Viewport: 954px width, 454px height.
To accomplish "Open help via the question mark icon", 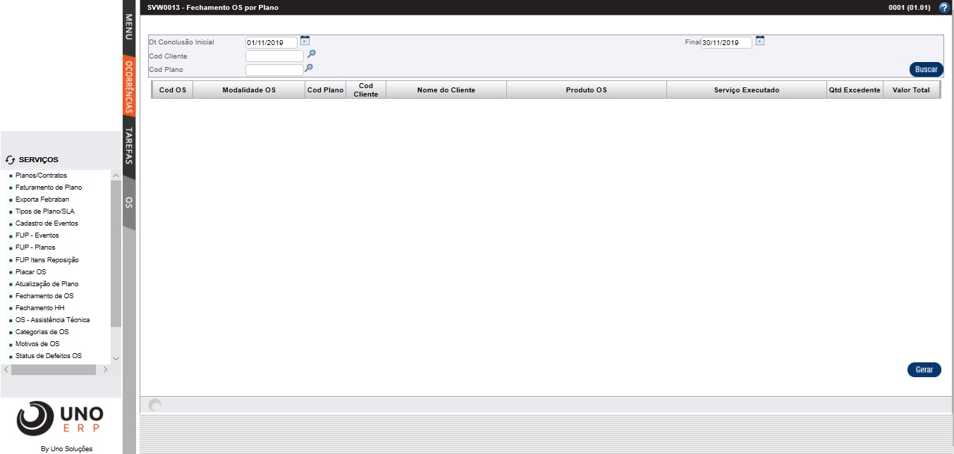I will point(944,8).
